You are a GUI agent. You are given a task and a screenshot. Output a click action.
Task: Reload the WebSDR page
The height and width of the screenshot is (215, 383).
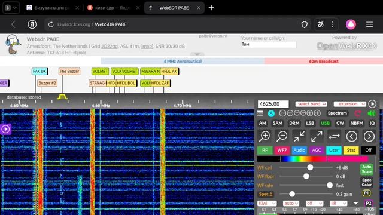[51, 24]
